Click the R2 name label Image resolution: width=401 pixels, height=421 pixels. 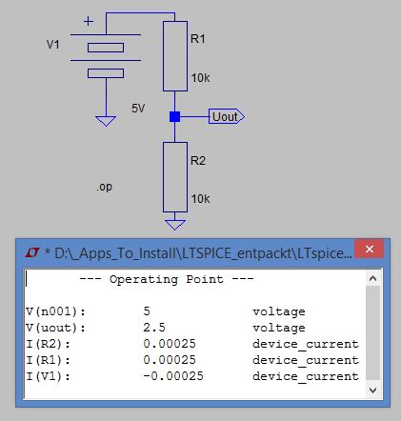click(x=198, y=160)
